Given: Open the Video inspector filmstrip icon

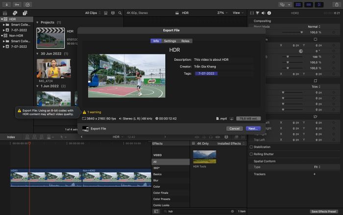Looking at the screenshot, I should 252,13.
